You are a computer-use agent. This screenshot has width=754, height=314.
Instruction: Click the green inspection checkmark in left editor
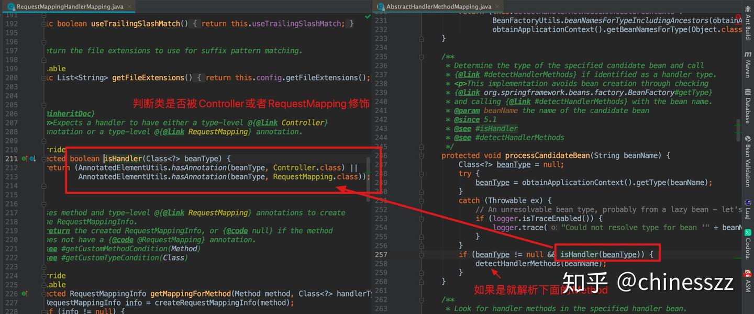coord(368,17)
